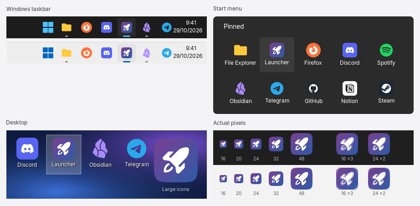Open Telegram in the light taskbar tray
Screen dimensions: 420x206
[x=167, y=53]
